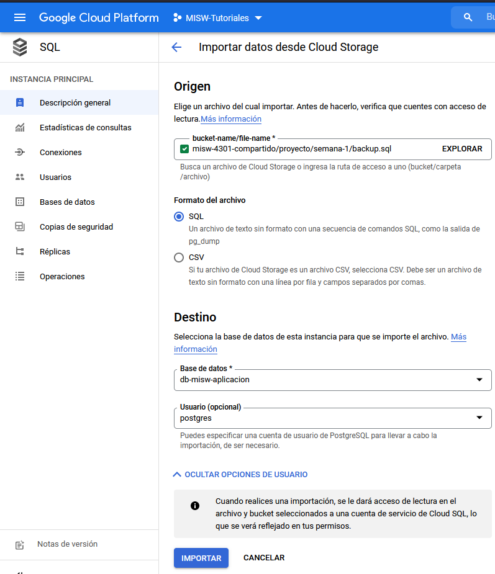Open the Usuario (opcional) dropdown
The image size is (495, 574).
(x=333, y=418)
